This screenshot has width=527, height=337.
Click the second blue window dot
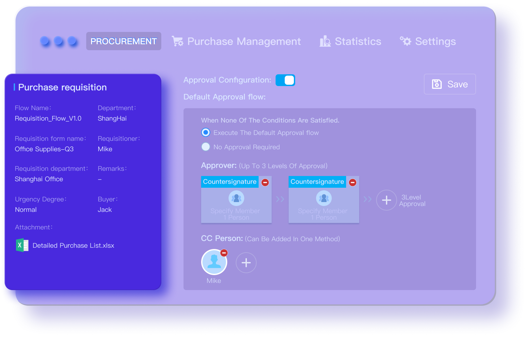click(58, 41)
